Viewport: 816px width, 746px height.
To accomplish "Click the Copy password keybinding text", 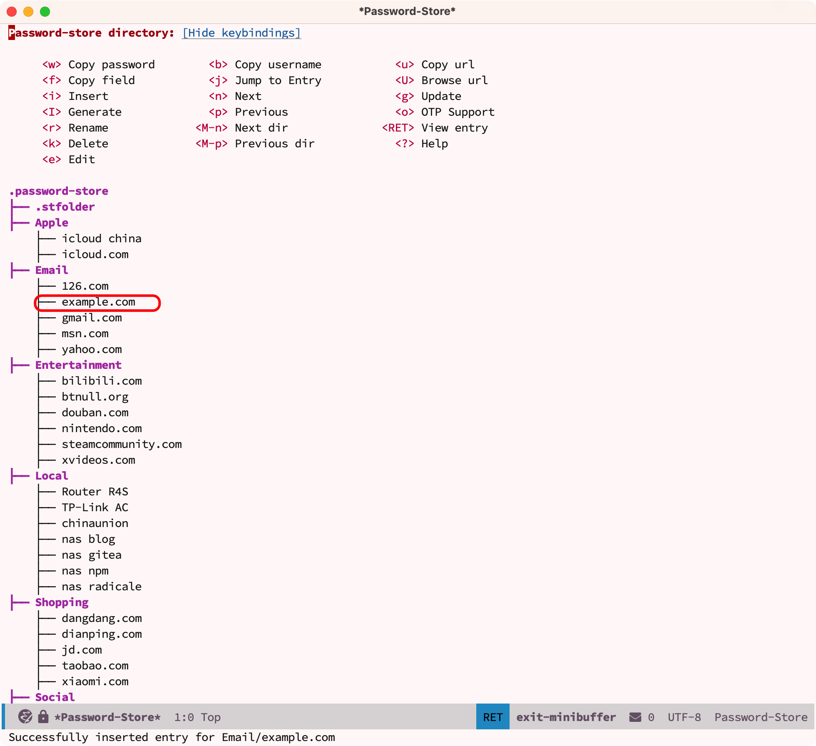I will coord(112,65).
